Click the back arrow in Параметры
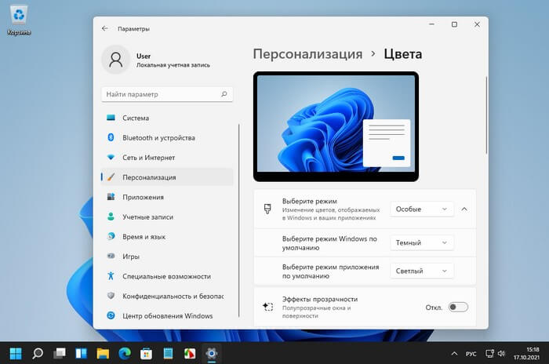 pyautogui.click(x=104, y=28)
